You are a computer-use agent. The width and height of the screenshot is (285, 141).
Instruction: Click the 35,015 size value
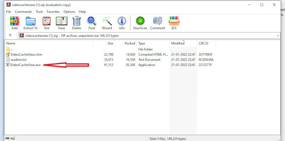point(109,60)
